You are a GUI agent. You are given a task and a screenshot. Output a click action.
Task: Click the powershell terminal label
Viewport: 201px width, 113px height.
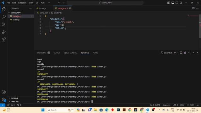[166, 53]
